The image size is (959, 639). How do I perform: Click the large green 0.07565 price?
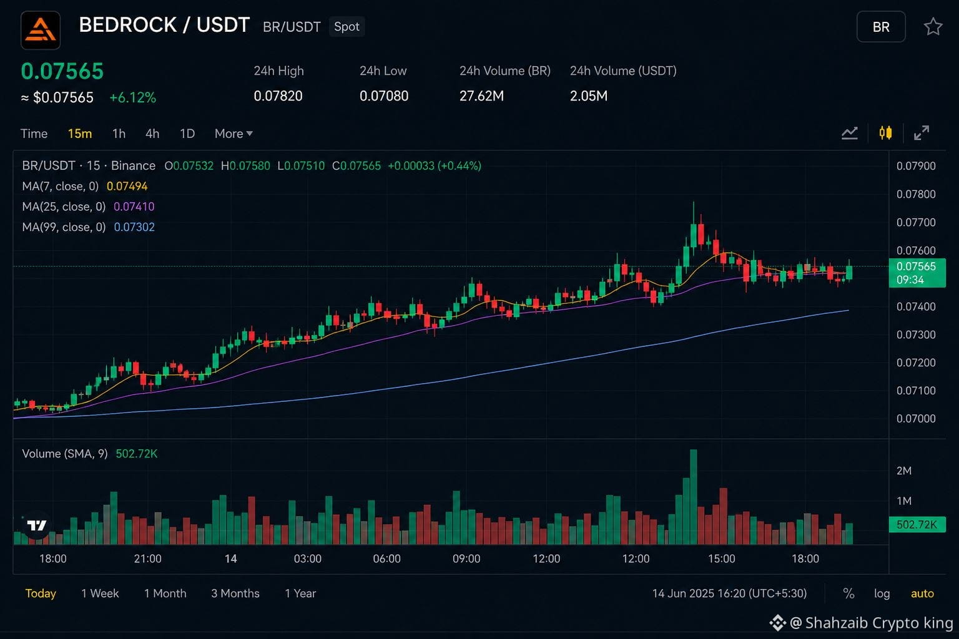point(62,71)
